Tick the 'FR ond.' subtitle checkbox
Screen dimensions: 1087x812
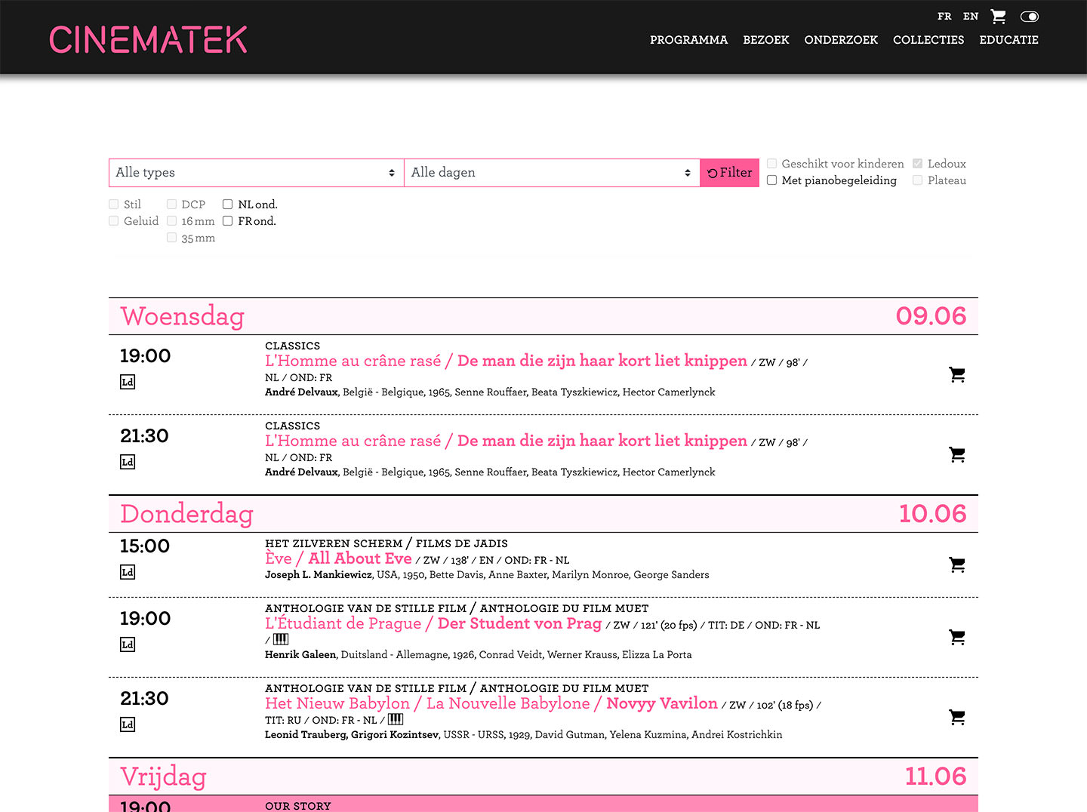click(228, 221)
